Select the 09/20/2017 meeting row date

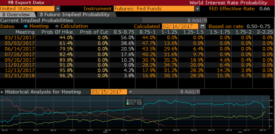(x=20, y=60)
